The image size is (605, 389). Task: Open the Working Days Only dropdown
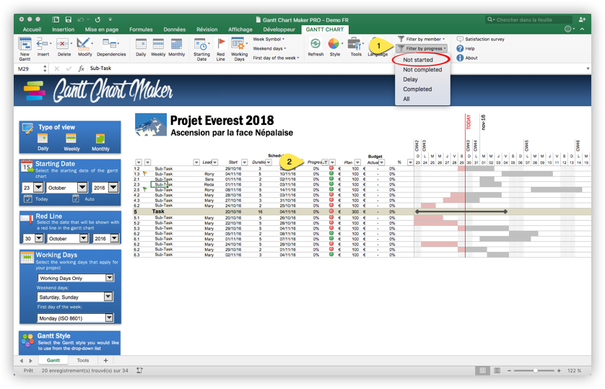(110, 278)
